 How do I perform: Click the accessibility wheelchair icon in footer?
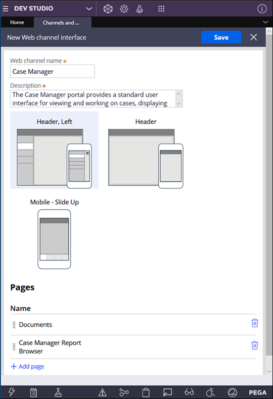[210, 392]
